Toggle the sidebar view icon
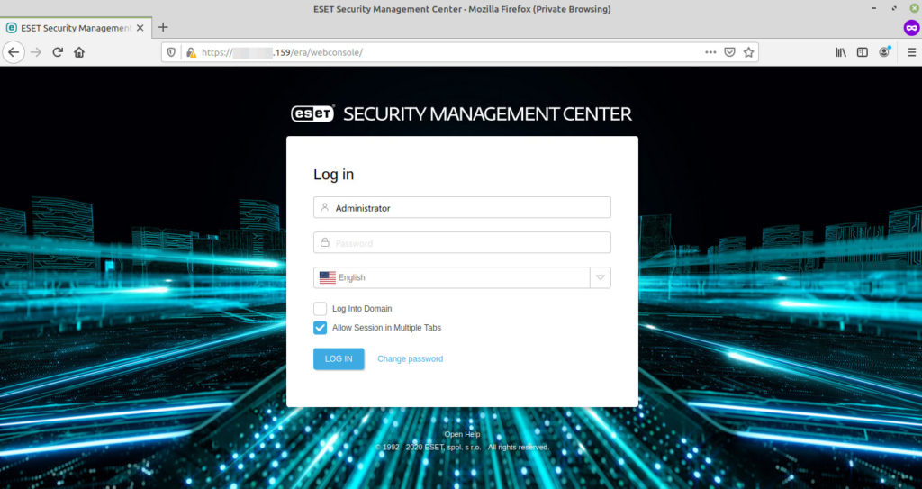The width and height of the screenshot is (922, 489). (862, 52)
